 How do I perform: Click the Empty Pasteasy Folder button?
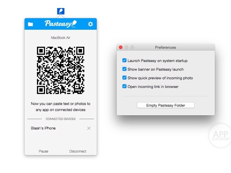[x=166, y=105]
